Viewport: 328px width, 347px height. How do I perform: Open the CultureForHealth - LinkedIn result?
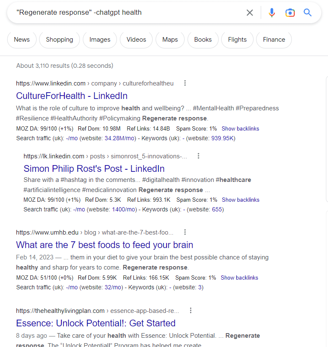[x=71, y=96]
